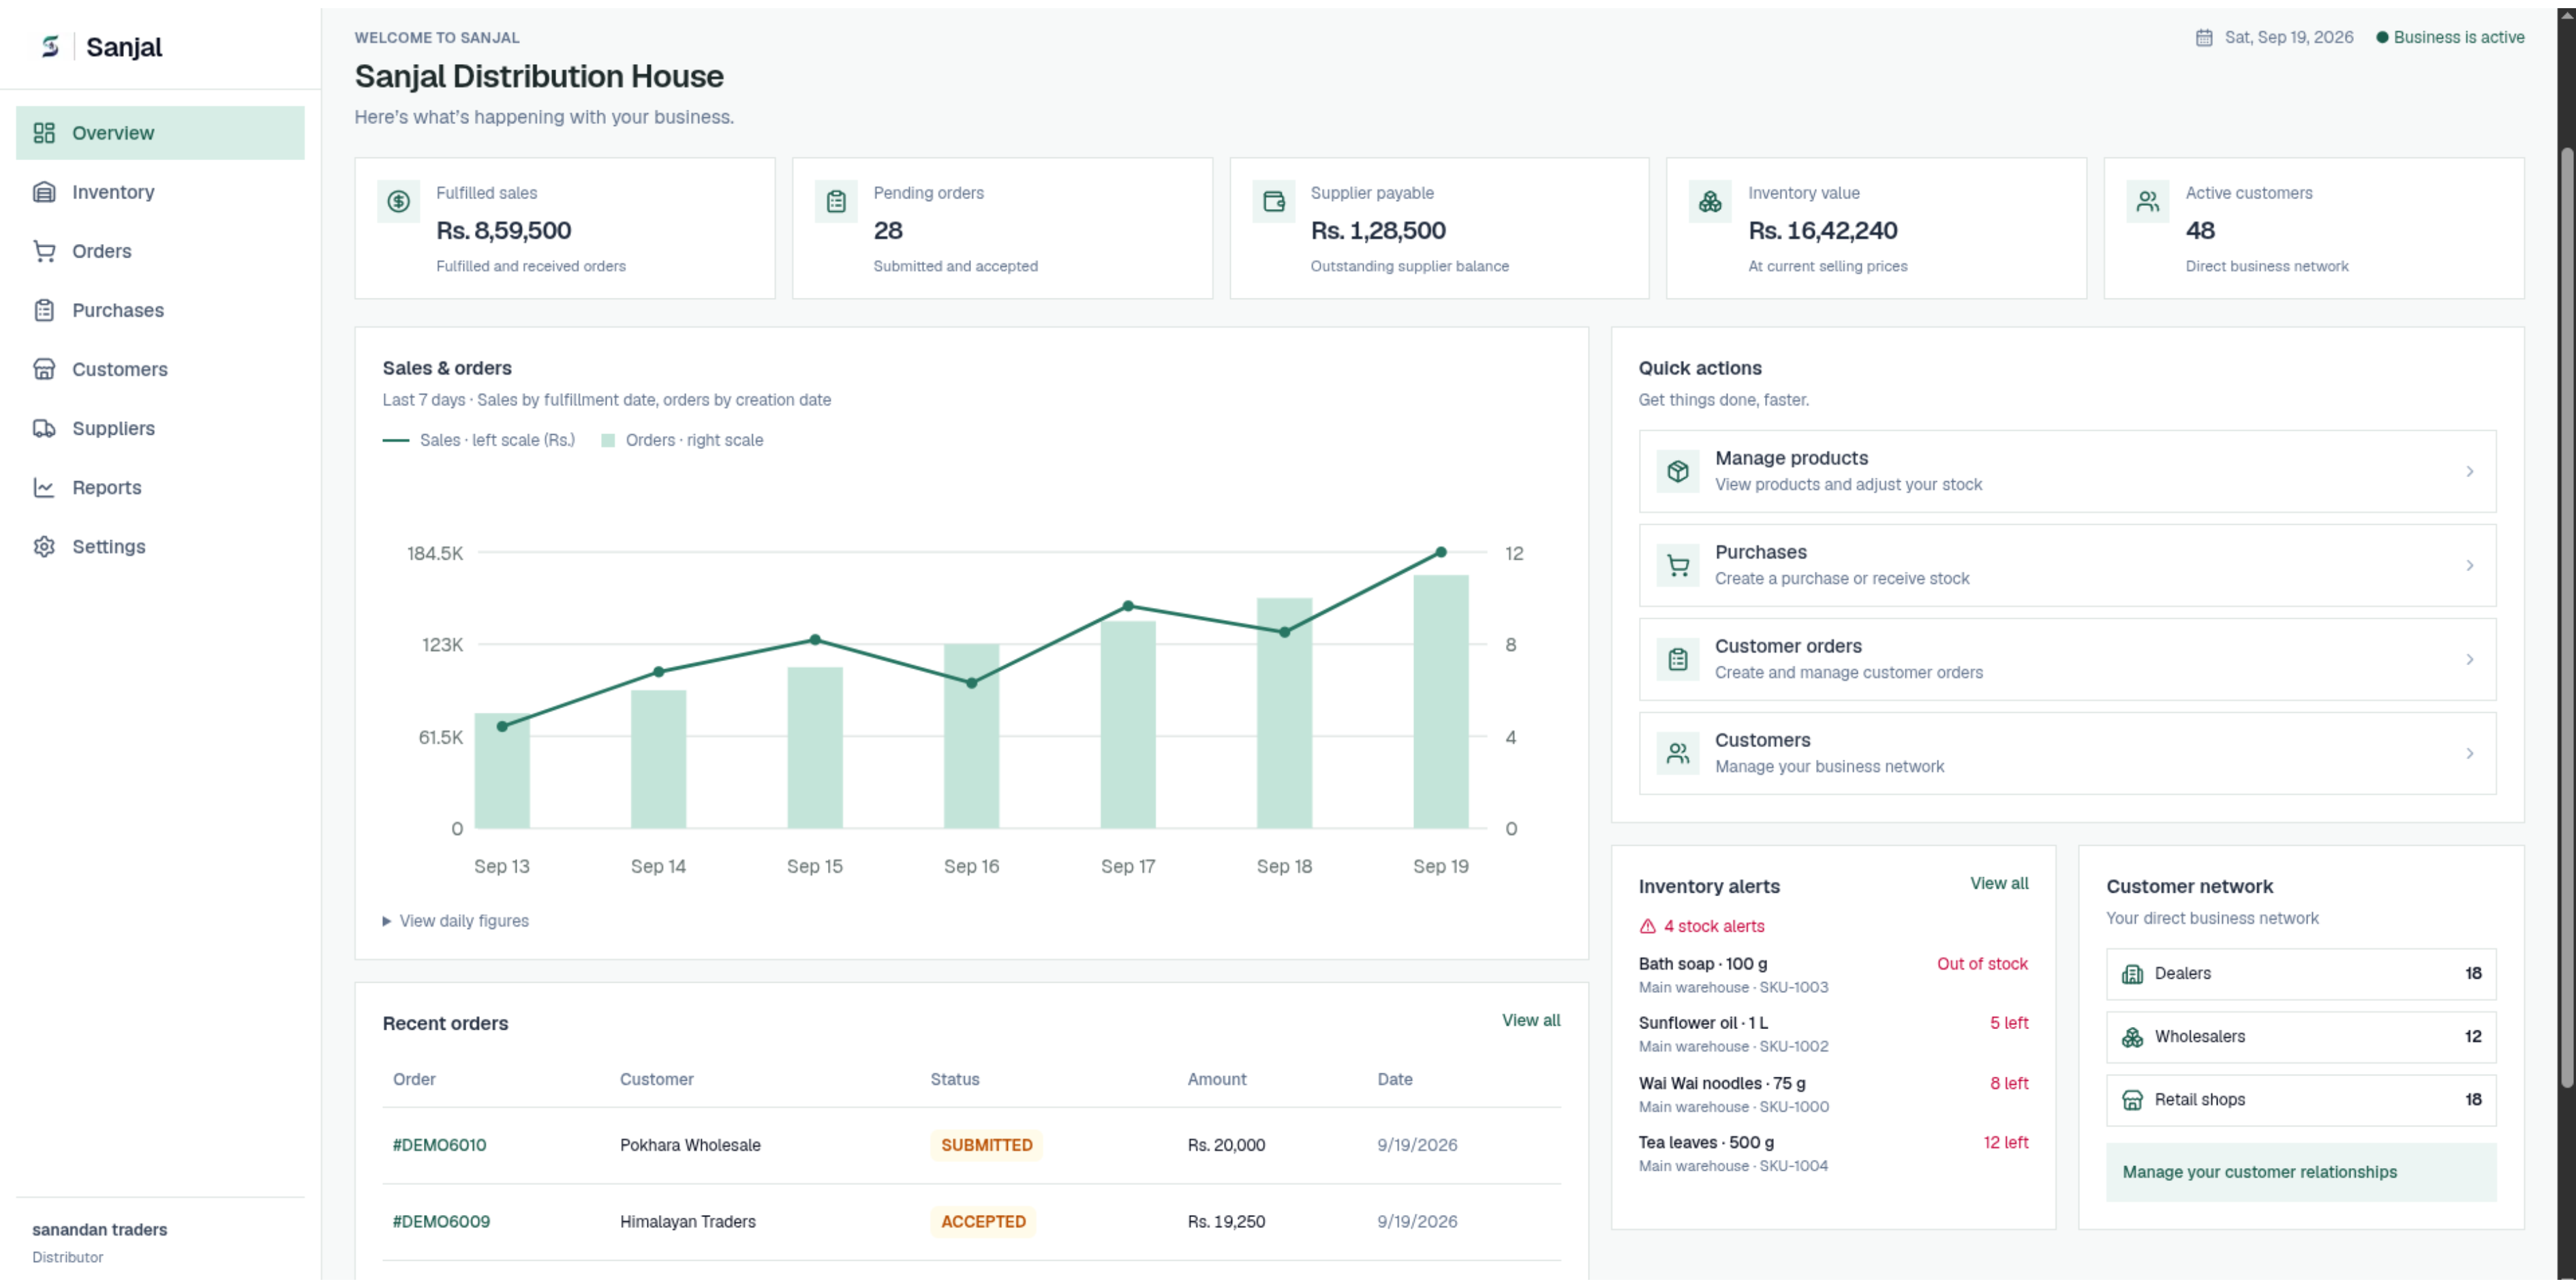Open the Manage products quick action
Viewport: 2576px width, 1288px height.
point(2066,471)
